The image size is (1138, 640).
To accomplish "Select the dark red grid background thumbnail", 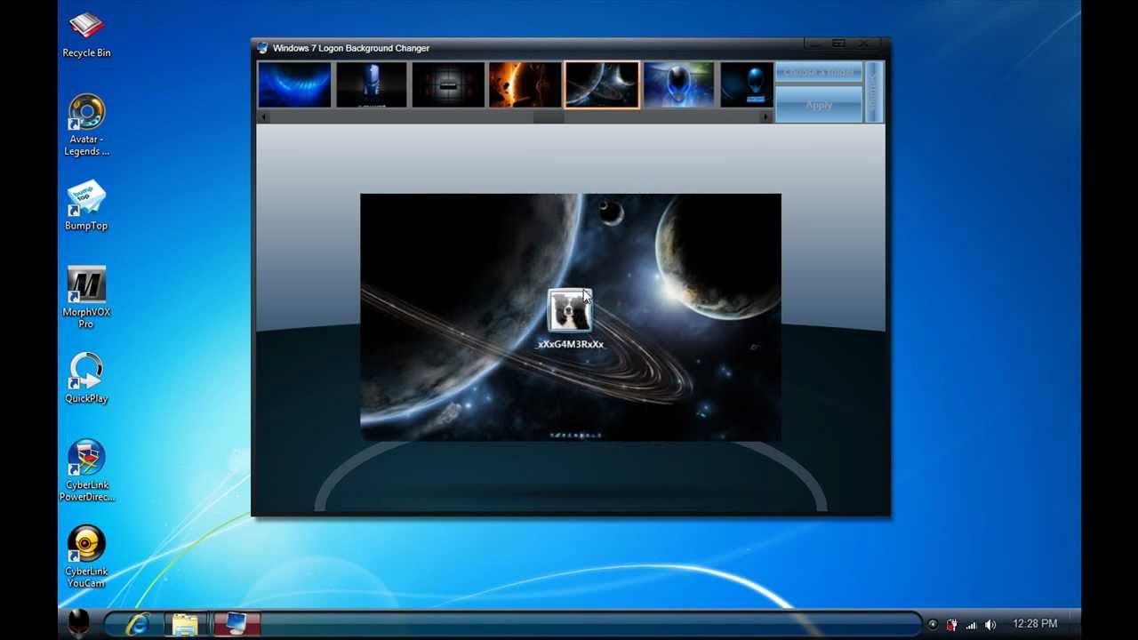I will coord(448,84).
